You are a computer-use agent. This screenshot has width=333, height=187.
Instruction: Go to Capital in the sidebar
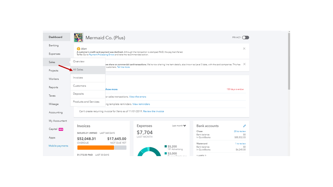tap(53, 129)
